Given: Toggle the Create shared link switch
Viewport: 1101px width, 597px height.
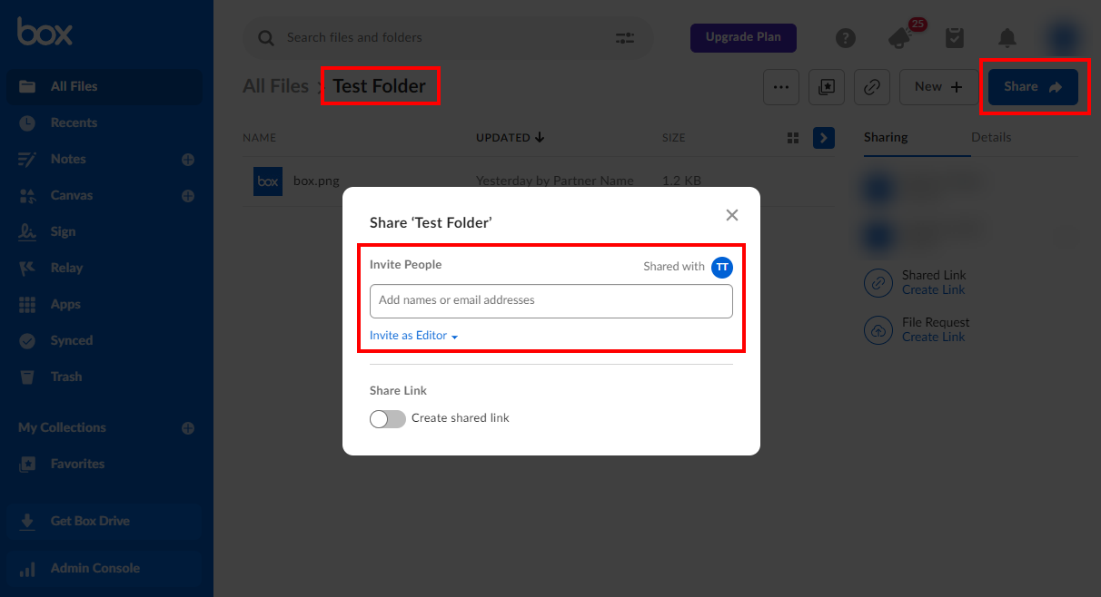Looking at the screenshot, I should coord(388,418).
